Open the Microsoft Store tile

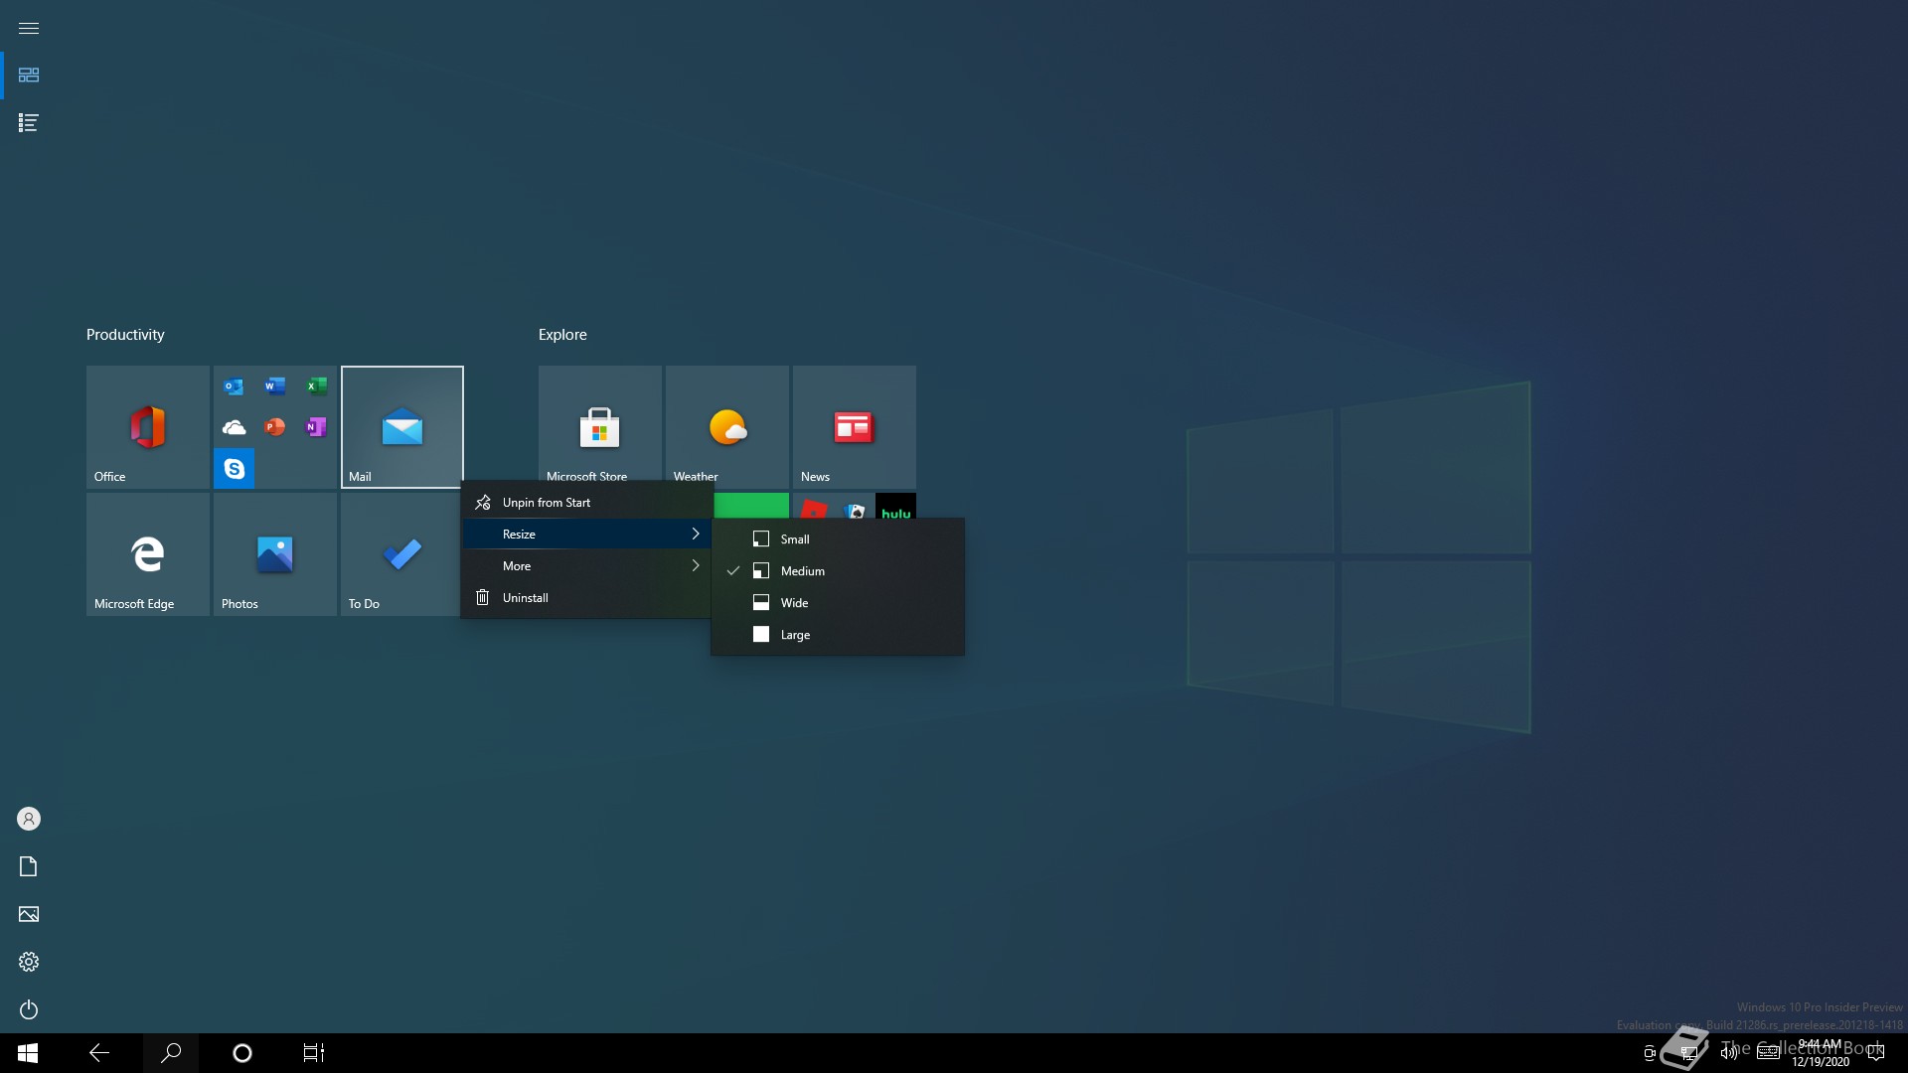click(x=599, y=425)
